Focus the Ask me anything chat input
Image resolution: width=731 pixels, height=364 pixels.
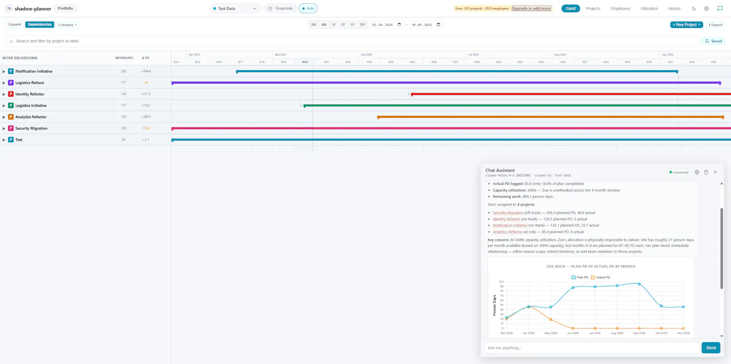coord(592,348)
